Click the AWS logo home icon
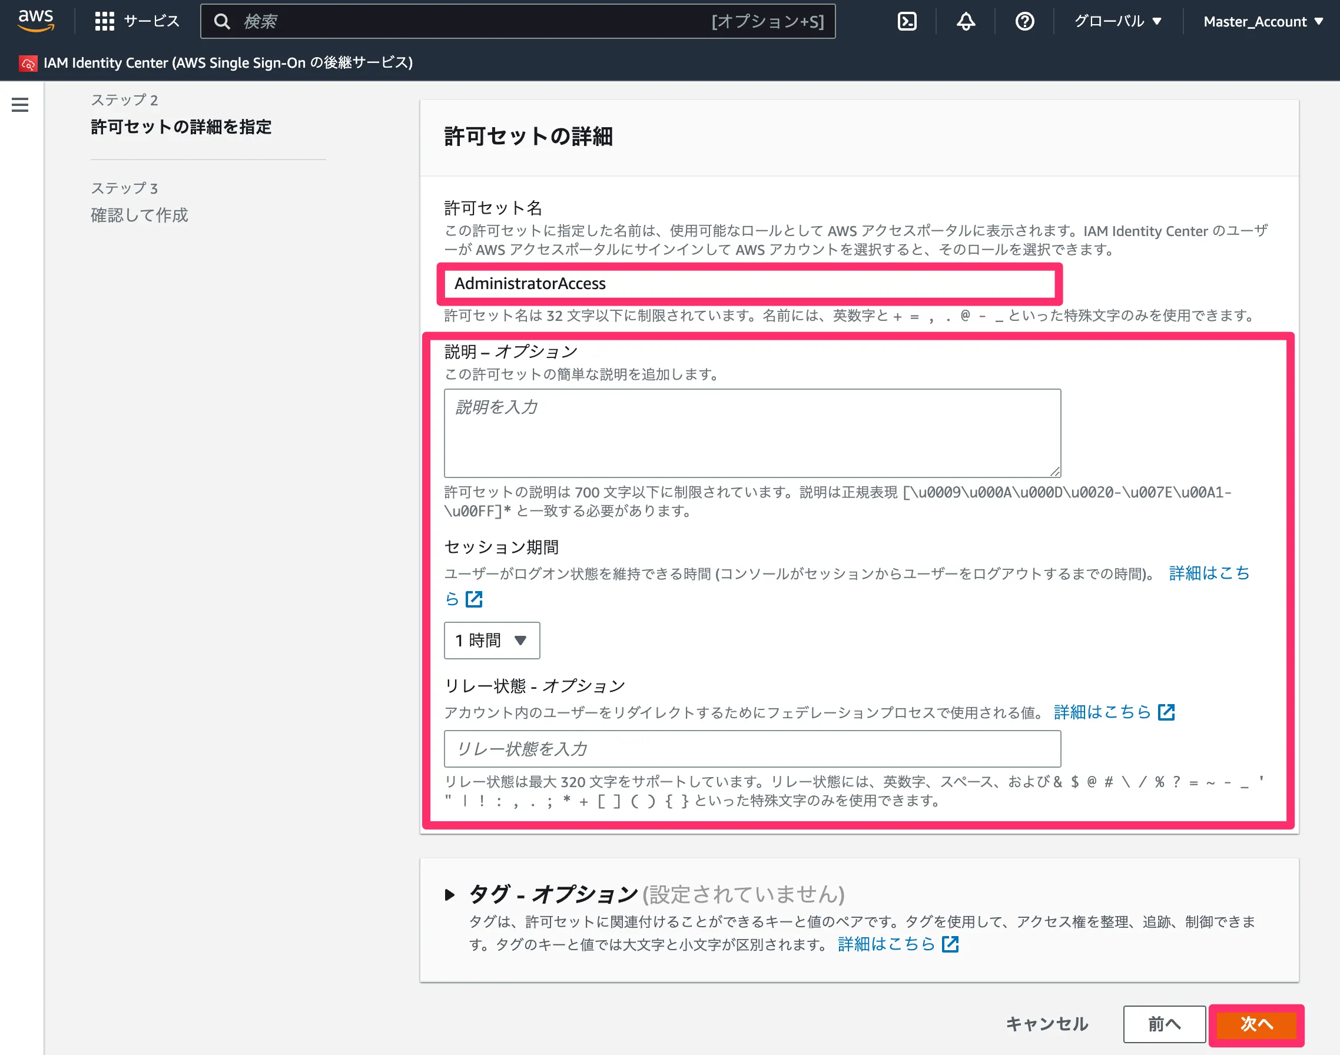The width and height of the screenshot is (1340, 1055). (36, 21)
